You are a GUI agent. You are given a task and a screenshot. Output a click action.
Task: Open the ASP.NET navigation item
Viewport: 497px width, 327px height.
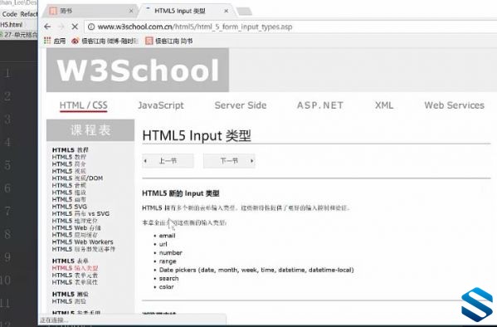point(320,105)
